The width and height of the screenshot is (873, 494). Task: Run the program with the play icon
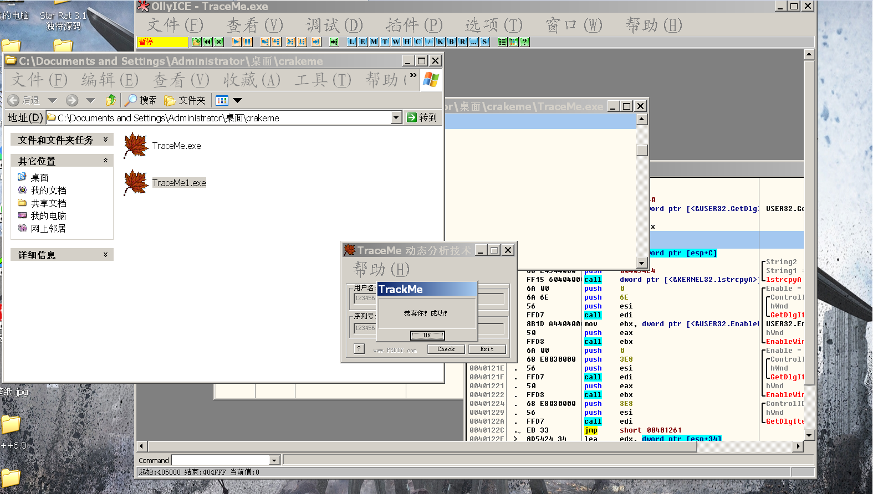[x=237, y=42]
